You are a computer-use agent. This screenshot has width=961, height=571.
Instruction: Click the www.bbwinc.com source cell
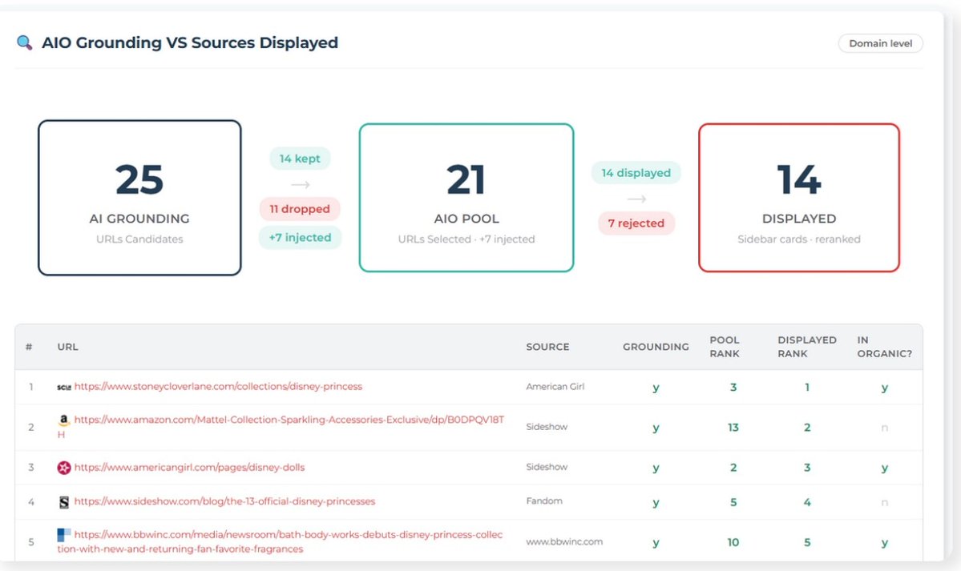[564, 541]
